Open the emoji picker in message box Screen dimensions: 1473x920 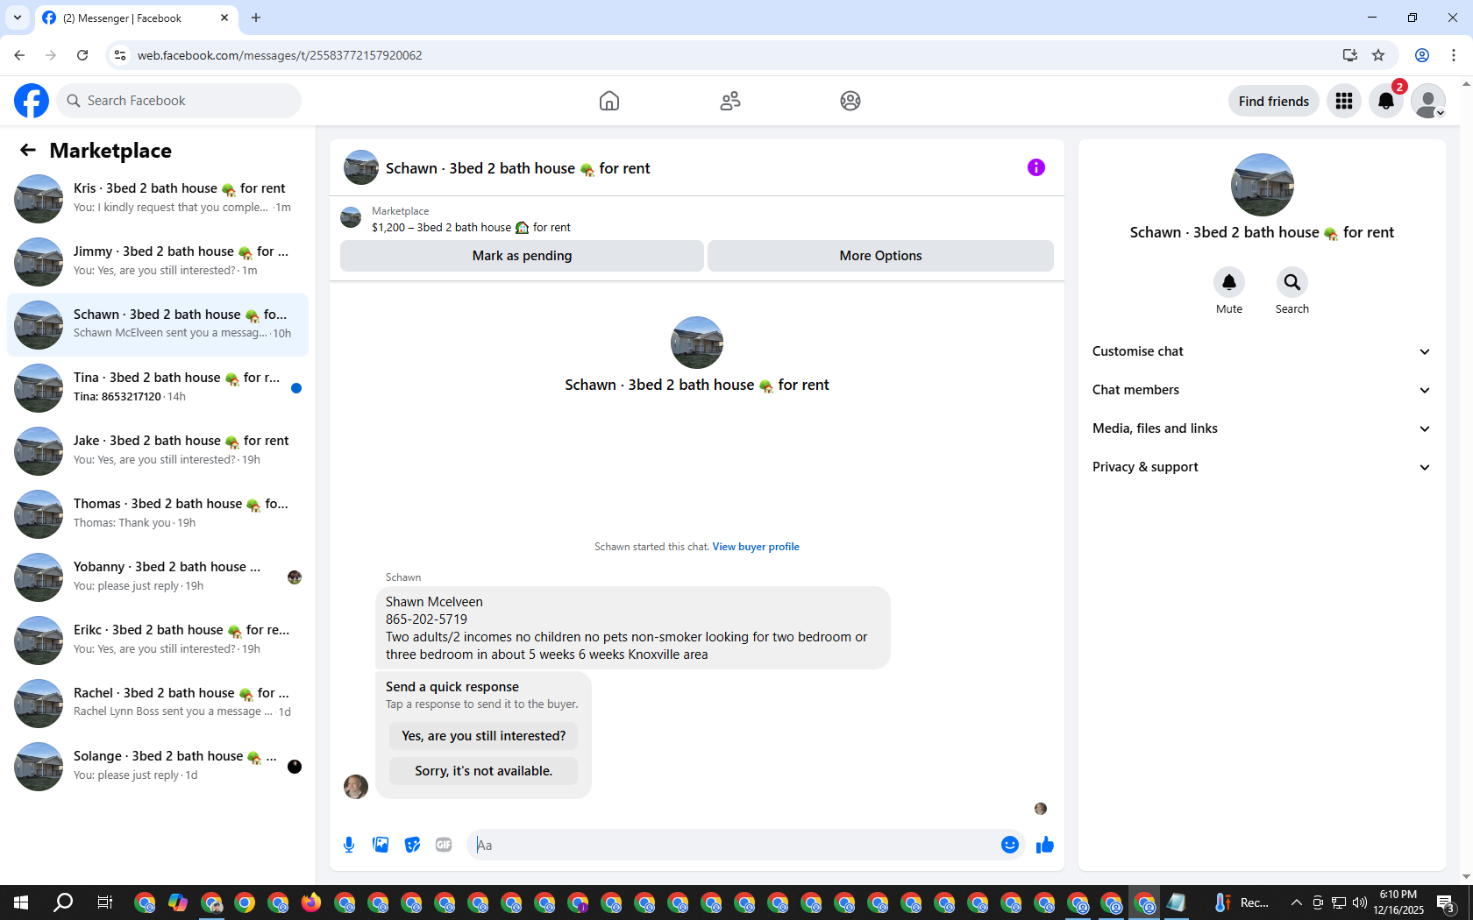(1010, 845)
